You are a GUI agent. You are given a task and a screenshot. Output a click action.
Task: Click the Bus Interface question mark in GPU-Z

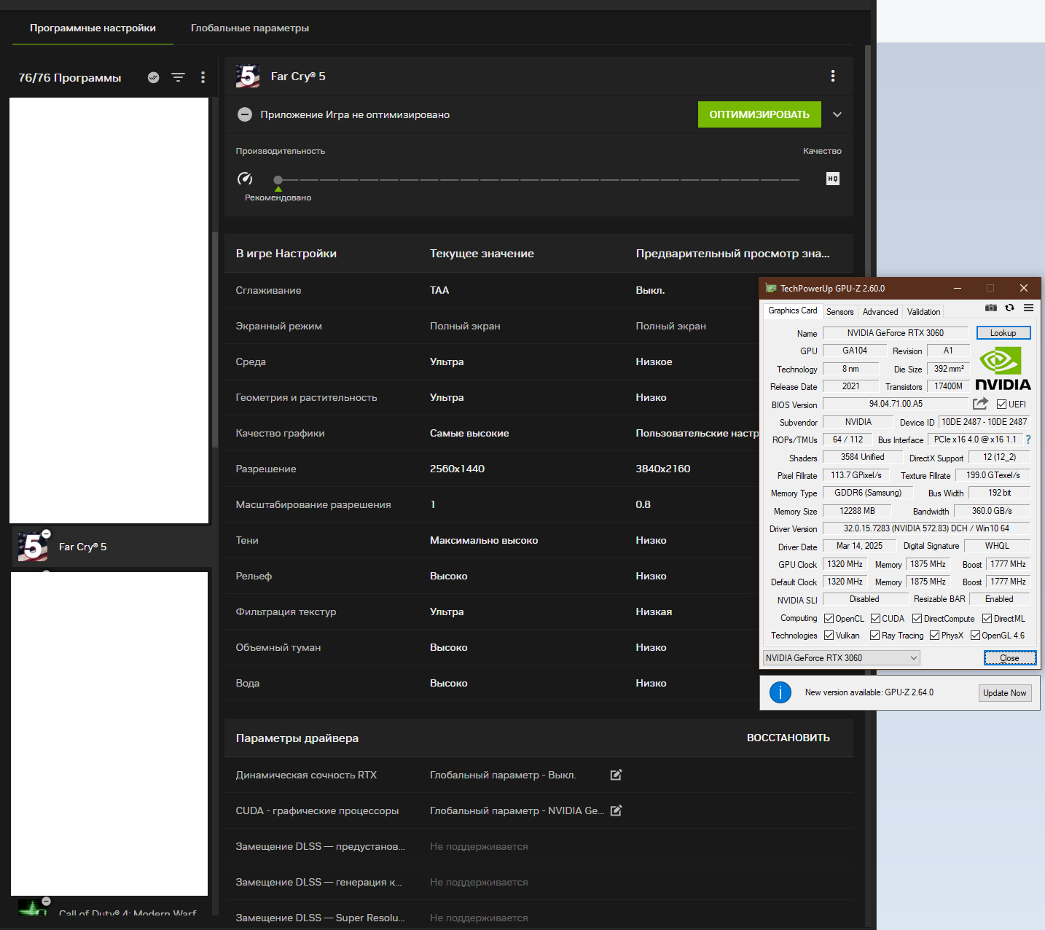[1028, 439]
